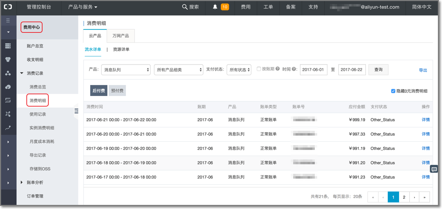Expand the 账单分析 tree section
This screenshot has width=442, height=209.
tap(22, 182)
